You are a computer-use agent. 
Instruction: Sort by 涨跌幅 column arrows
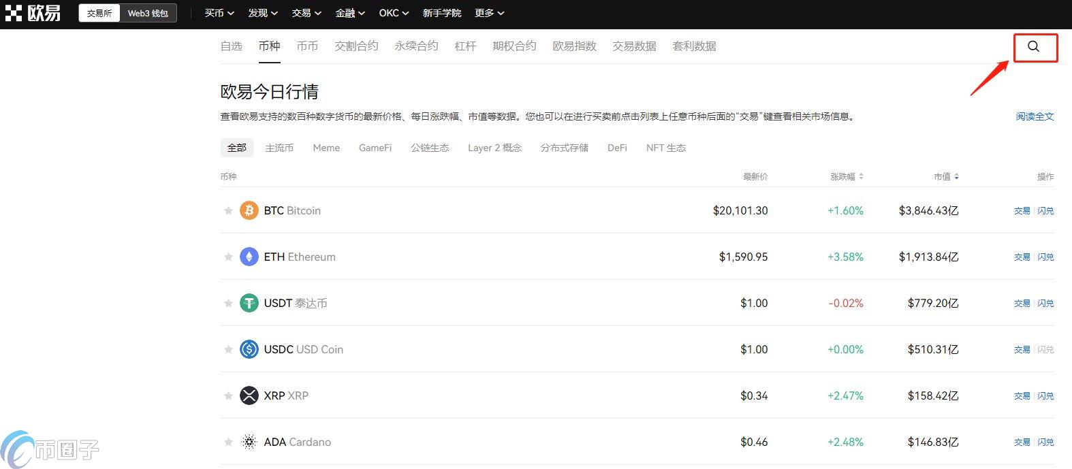point(861,176)
